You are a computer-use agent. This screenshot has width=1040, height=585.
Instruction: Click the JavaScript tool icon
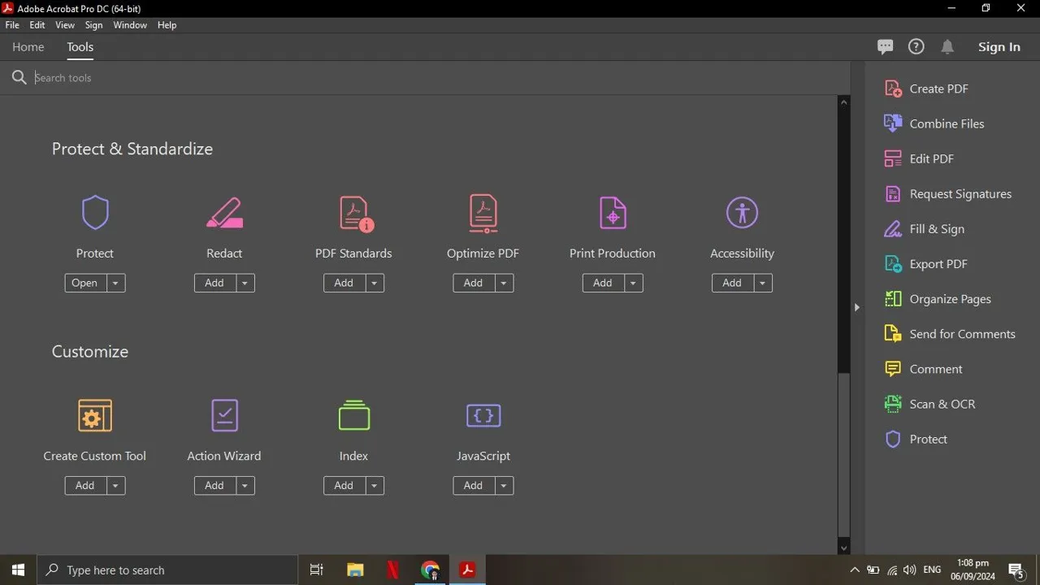click(483, 415)
